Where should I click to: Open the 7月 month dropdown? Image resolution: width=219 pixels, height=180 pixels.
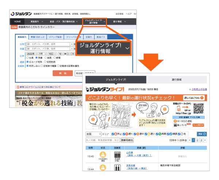pos(43,54)
